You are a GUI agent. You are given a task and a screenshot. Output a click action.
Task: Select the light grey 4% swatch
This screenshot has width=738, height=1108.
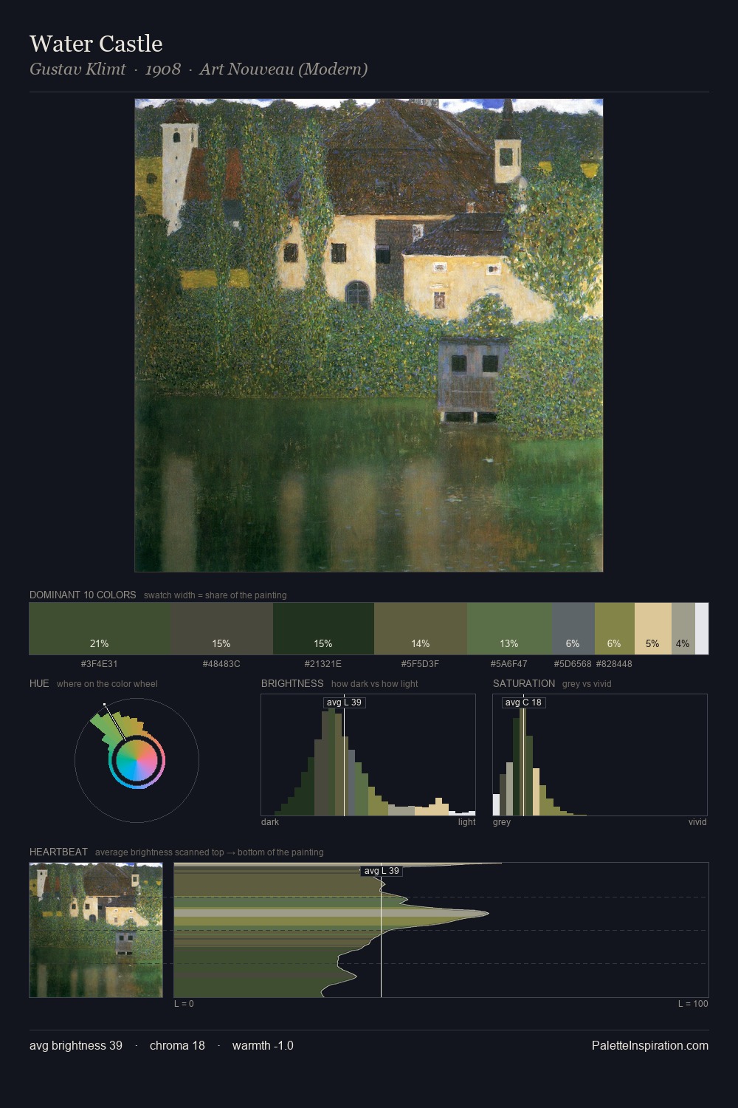point(683,629)
